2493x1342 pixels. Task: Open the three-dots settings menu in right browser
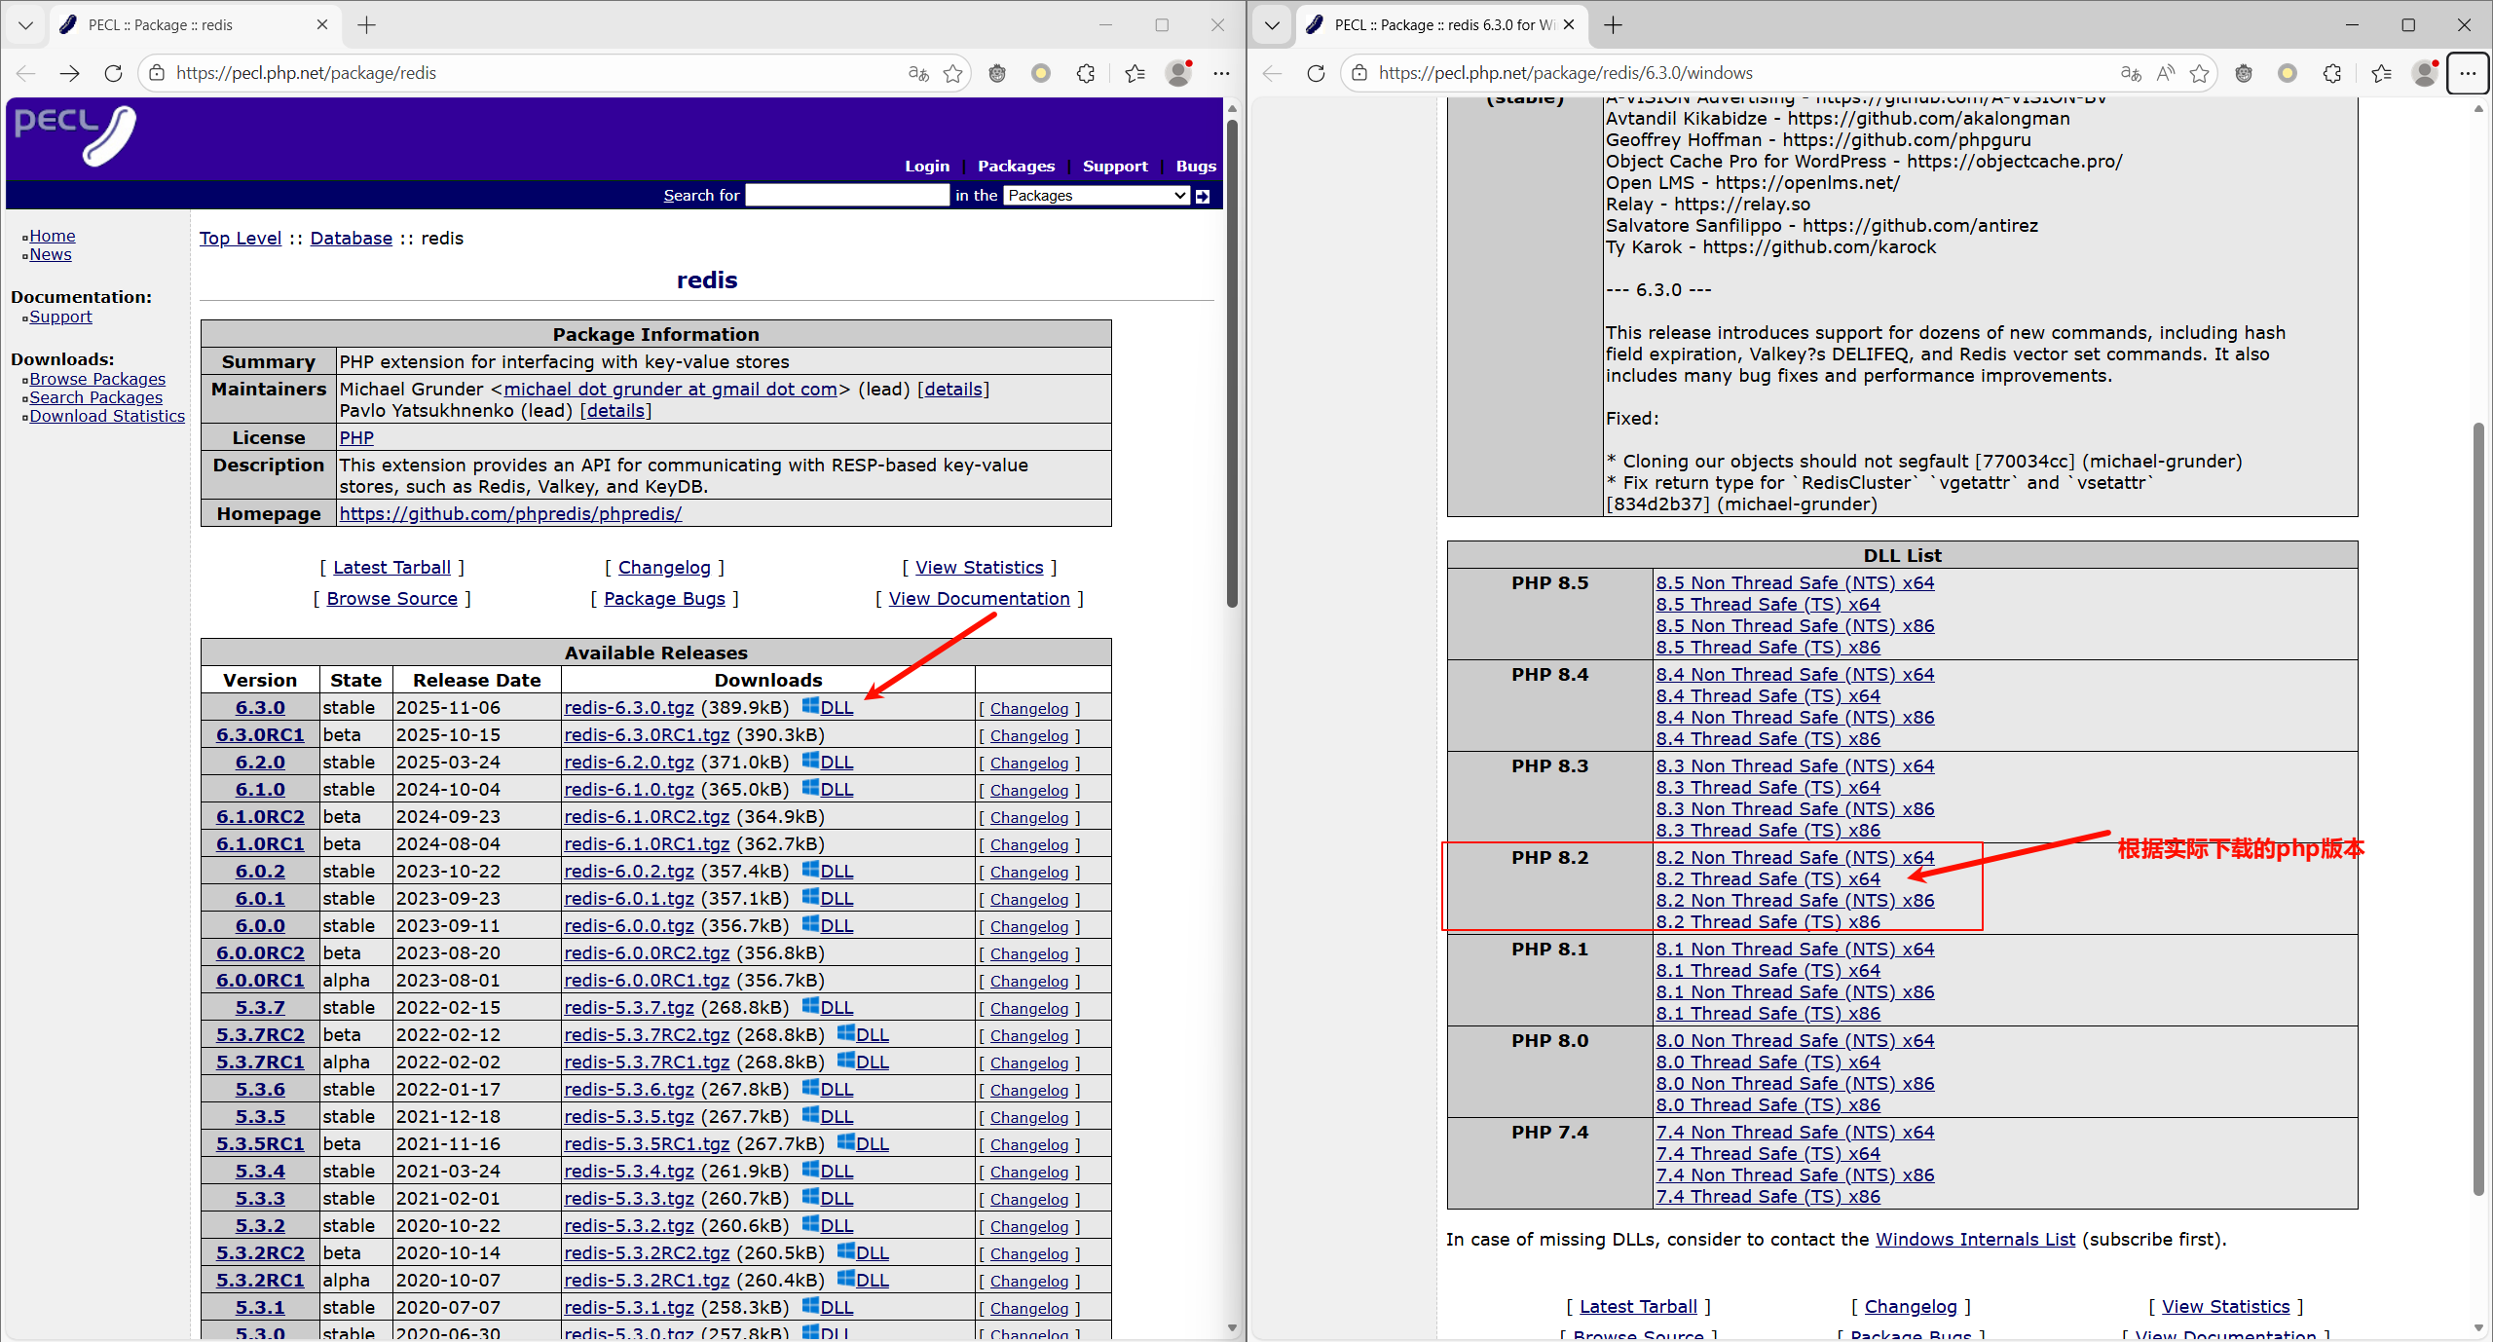pyautogui.click(x=2468, y=73)
